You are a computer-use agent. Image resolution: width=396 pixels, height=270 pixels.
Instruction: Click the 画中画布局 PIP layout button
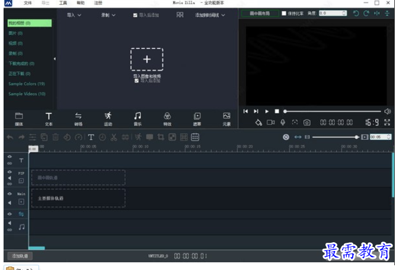[x=260, y=13]
